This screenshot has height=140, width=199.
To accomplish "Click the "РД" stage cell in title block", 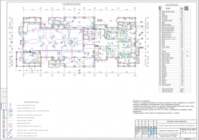I will [x=183, y=132].
